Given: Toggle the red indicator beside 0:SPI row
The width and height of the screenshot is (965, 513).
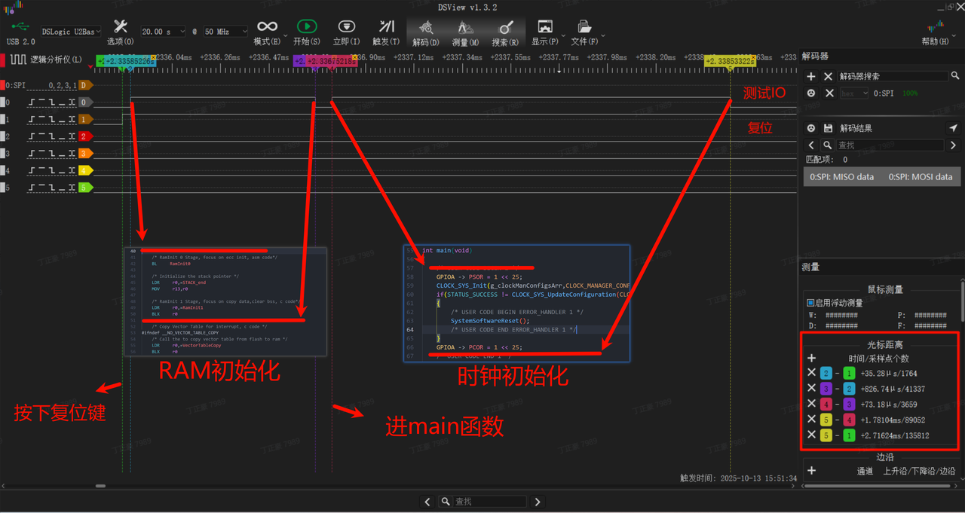Looking at the screenshot, I should [x=3, y=85].
